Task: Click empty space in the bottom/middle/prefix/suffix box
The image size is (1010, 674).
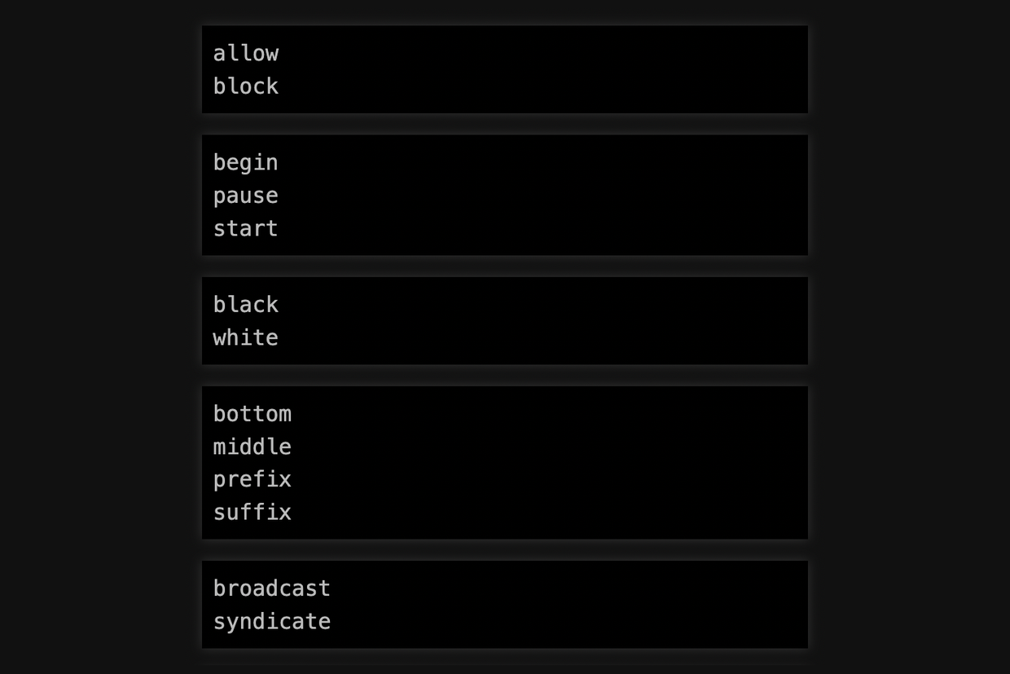Action: pyautogui.click(x=570, y=463)
